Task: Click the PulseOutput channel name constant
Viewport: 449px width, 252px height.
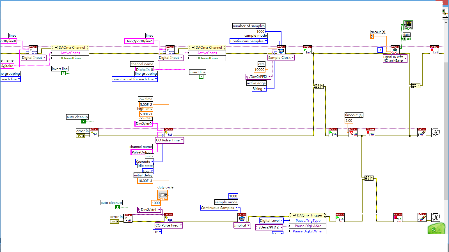Action: (142, 152)
